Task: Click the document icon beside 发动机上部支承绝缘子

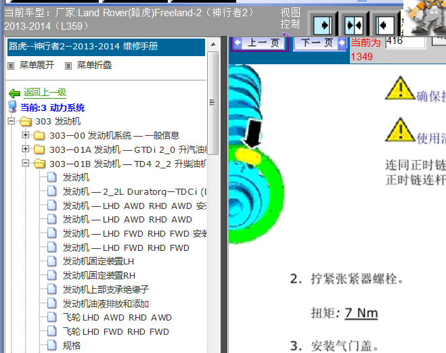Action: pos(51,289)
